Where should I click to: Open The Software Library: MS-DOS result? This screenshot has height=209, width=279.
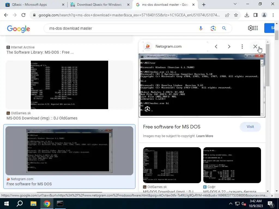click(x=40, y=52)
